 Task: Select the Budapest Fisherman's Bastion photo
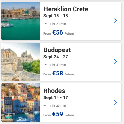20,62
